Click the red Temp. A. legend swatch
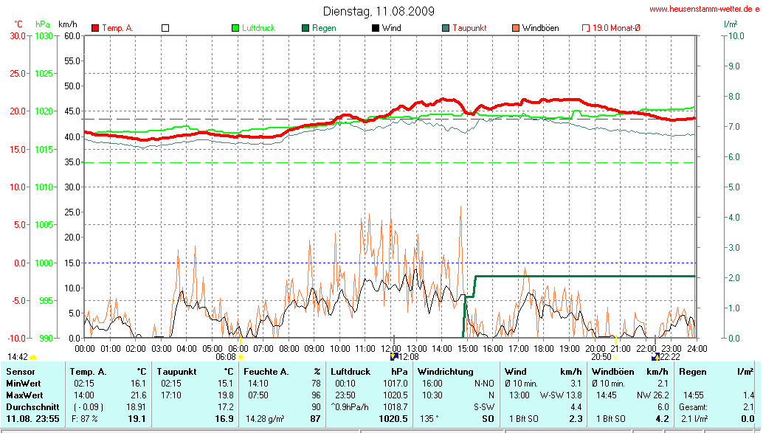This screenshot has width=763, height=433. point(95,28)
